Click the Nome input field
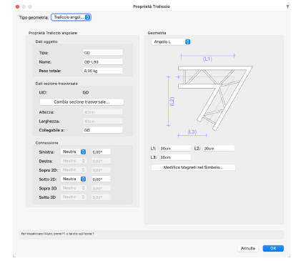 pos(103,61)
